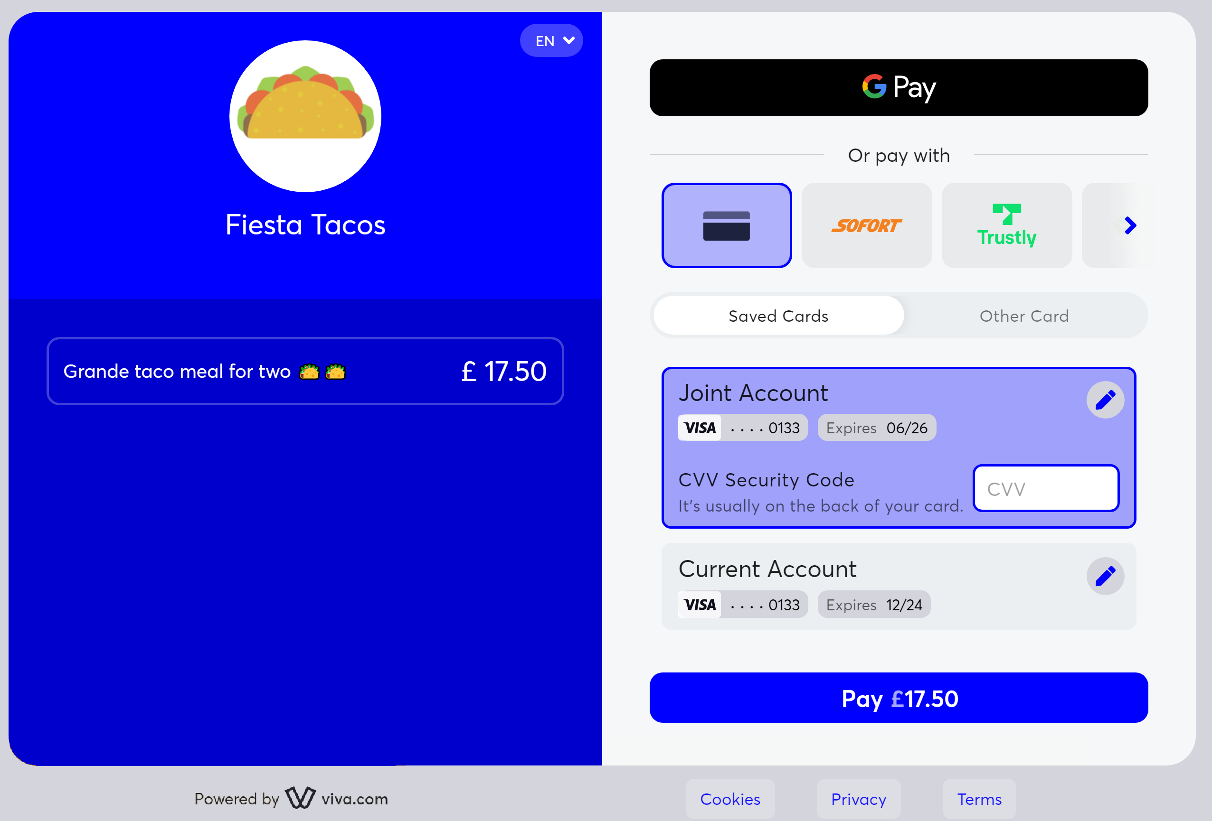1212x821 pixels.
Task: Click the Google Pay button
Action: (x=900, y=87)
